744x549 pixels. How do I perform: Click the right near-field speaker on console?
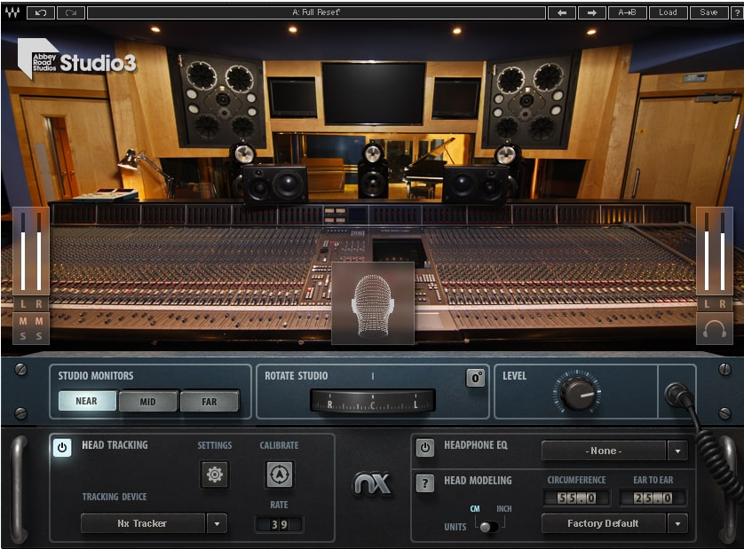[474, 184]
